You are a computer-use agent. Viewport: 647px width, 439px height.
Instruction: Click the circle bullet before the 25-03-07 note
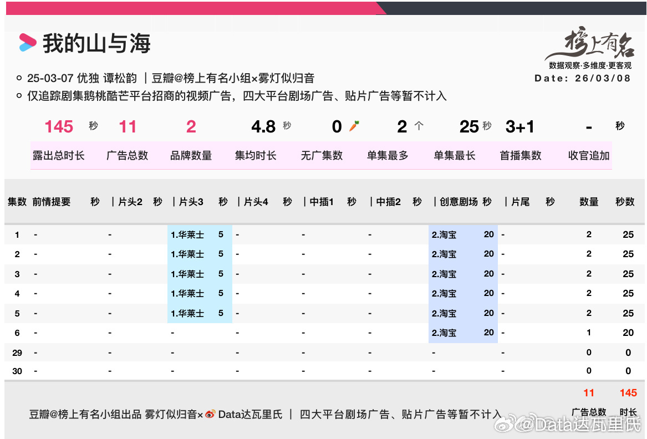(x=19, y=78)
